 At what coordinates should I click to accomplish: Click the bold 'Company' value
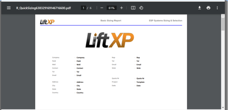click(x=81, y=58)
